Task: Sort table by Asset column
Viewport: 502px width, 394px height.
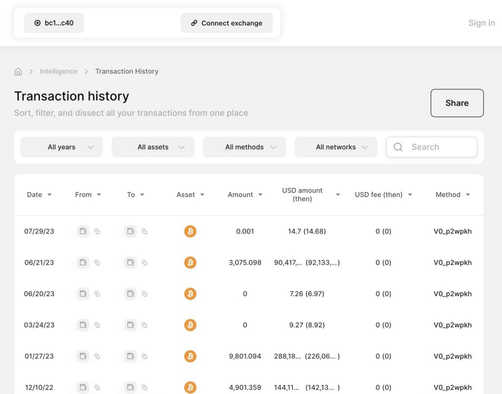Action: 190,195
